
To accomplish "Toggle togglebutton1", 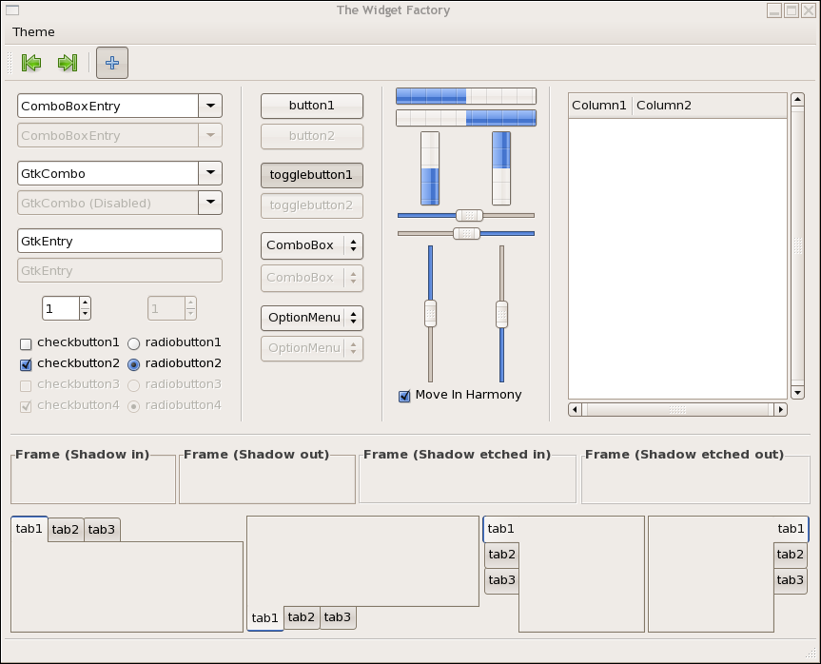I will point(312,175).
